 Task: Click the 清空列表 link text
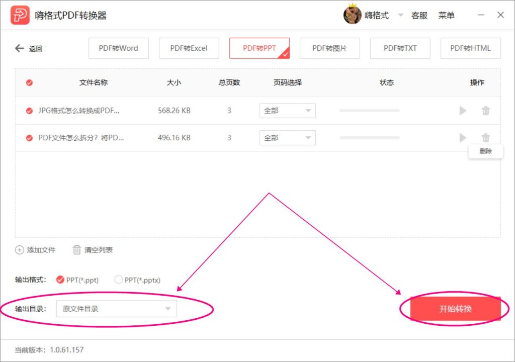[x=99, y=250]
